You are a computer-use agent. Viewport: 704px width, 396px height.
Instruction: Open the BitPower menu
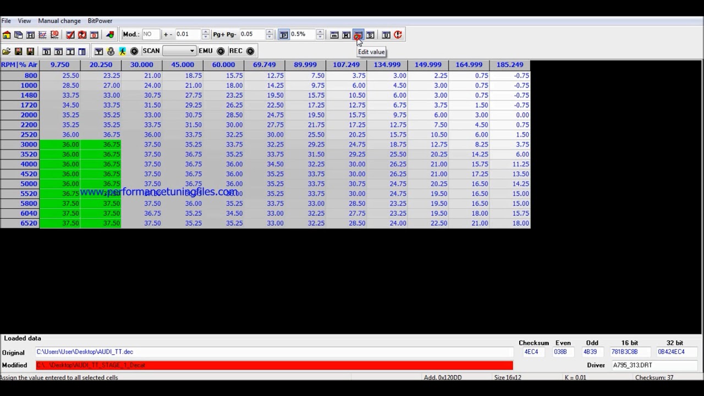pos(100,21)
